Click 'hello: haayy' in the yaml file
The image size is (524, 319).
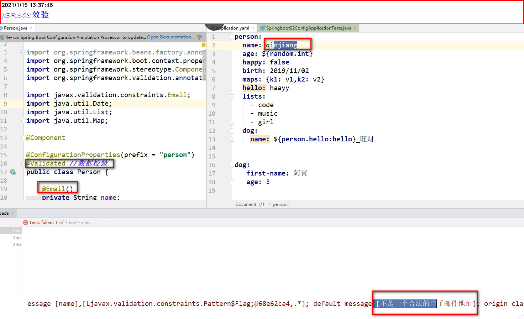coord(266,88)
